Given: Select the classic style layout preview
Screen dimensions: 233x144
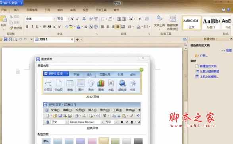Looking at the screenshot, I should (92, 113).
